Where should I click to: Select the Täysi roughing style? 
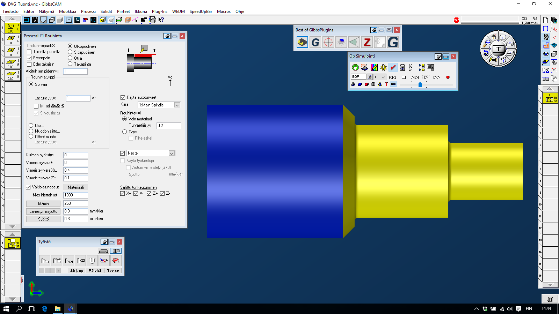[x=125, y=132]
